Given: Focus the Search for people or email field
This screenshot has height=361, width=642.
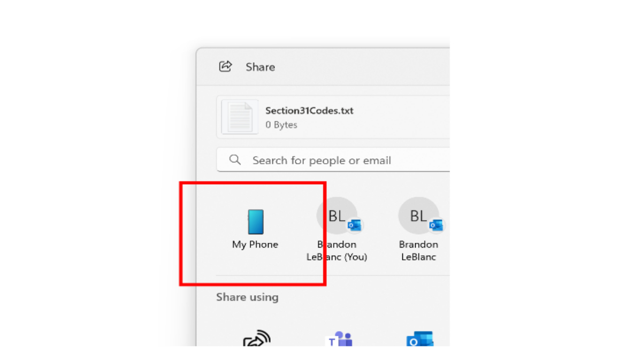Looking at the screenshot, I should (332, 160).
